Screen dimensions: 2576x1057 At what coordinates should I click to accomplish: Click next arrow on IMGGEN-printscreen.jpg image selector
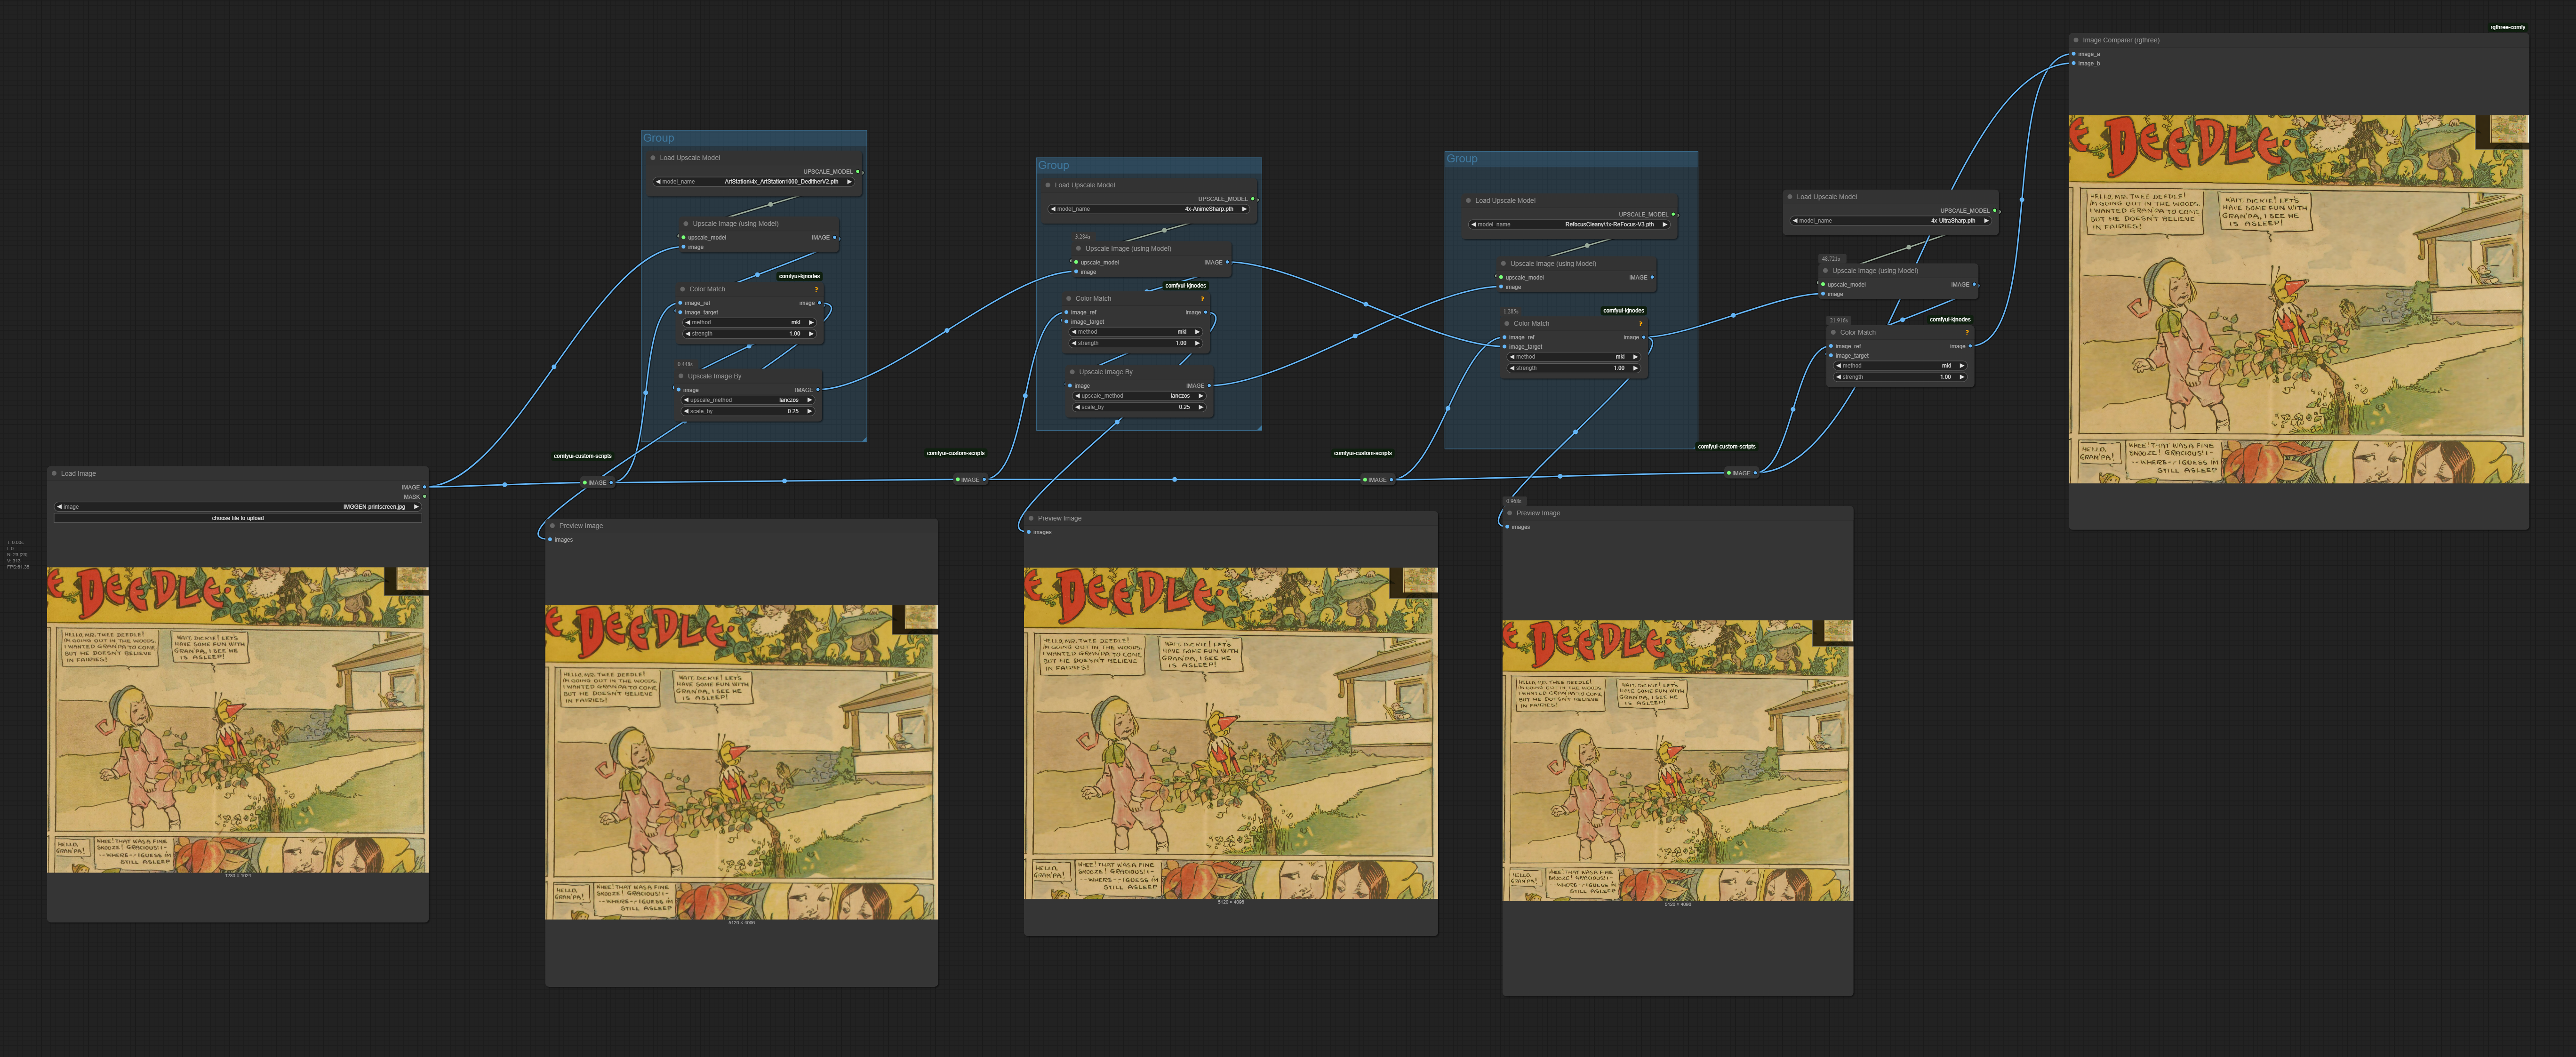[x=416, y=507]
